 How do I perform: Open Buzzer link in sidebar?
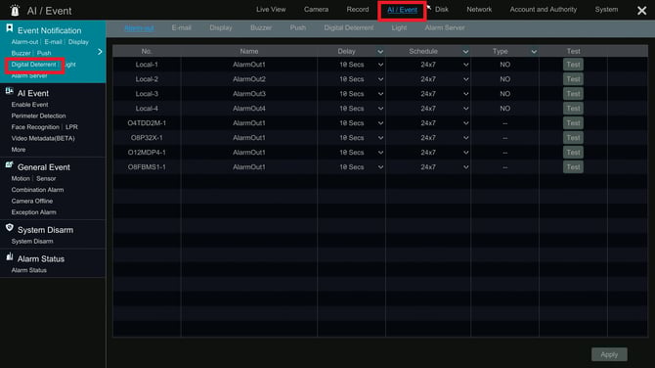(21, 53)
